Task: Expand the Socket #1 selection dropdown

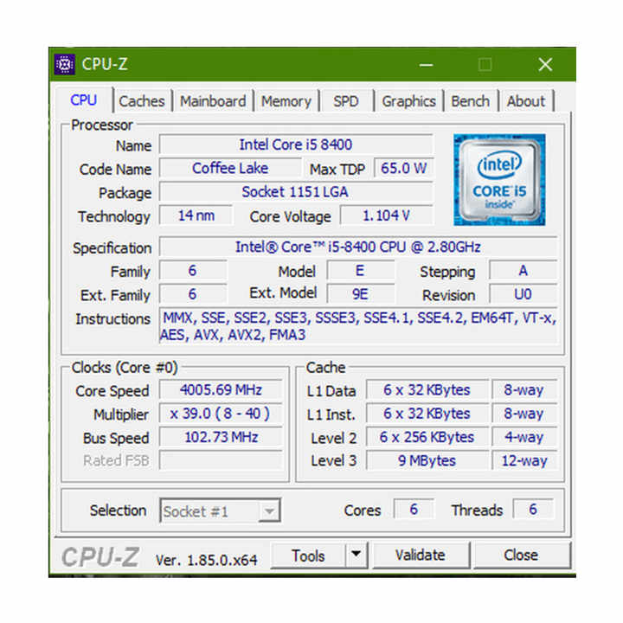Action: point(269,511)
